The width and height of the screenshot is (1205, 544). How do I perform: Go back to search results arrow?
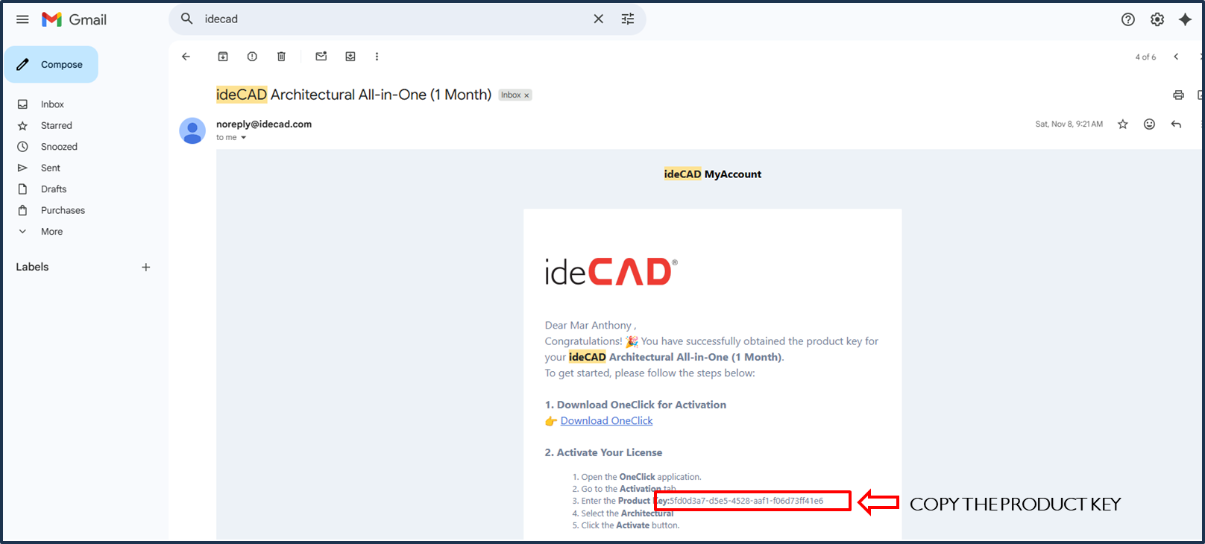pos(186,57)
